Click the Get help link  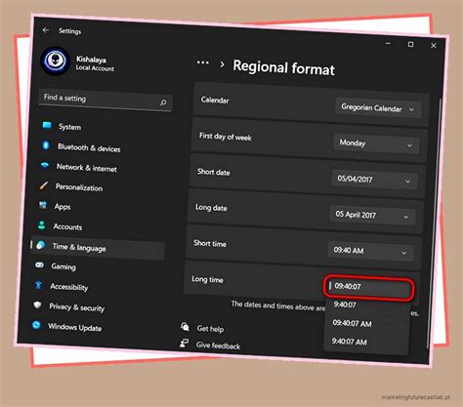tap(210, 329)
